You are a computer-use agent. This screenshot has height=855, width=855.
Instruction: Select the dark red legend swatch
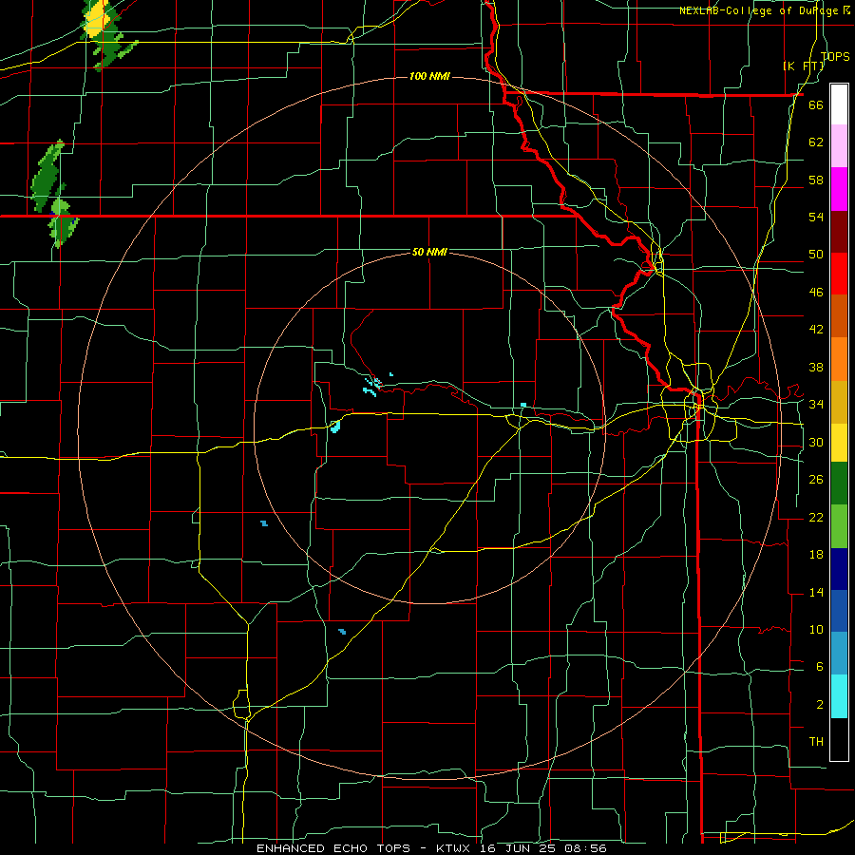click(839, 231)
